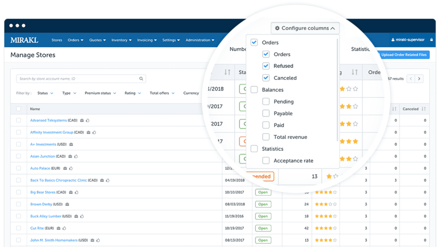Image resolution: width=440 pixels, height=247 pixels.
Task: Click briefcase icon next to Brown Derby
Action: 67,204
